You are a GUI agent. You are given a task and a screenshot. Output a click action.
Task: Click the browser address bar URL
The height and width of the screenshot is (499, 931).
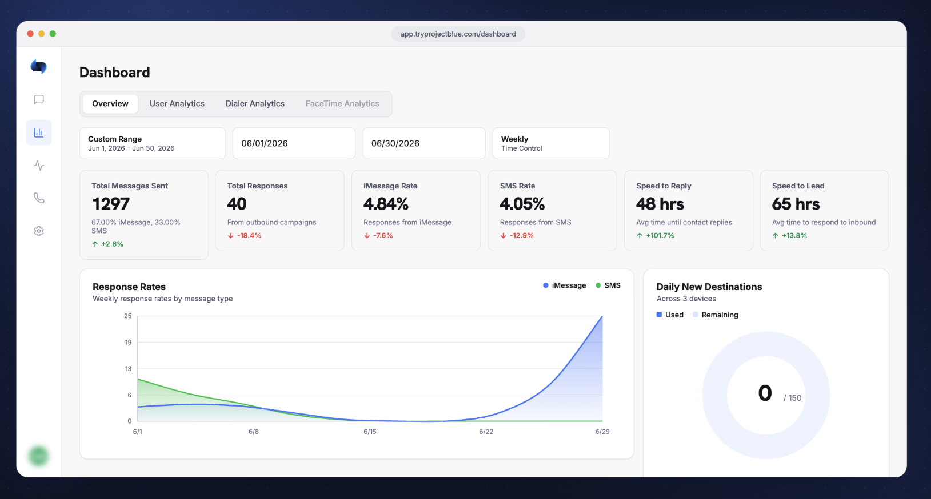458,34
